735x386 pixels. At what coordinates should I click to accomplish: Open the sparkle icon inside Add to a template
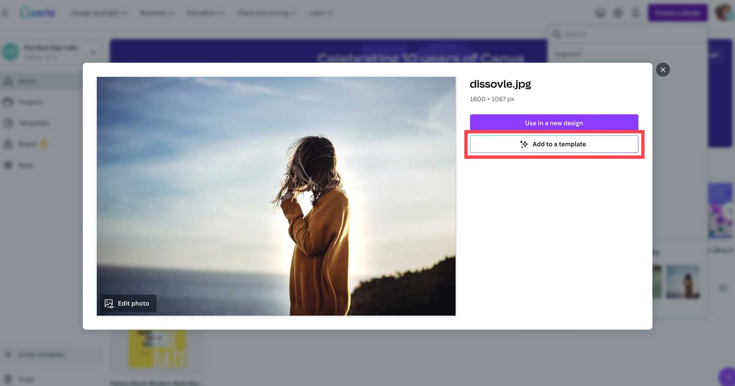point(523,144)
